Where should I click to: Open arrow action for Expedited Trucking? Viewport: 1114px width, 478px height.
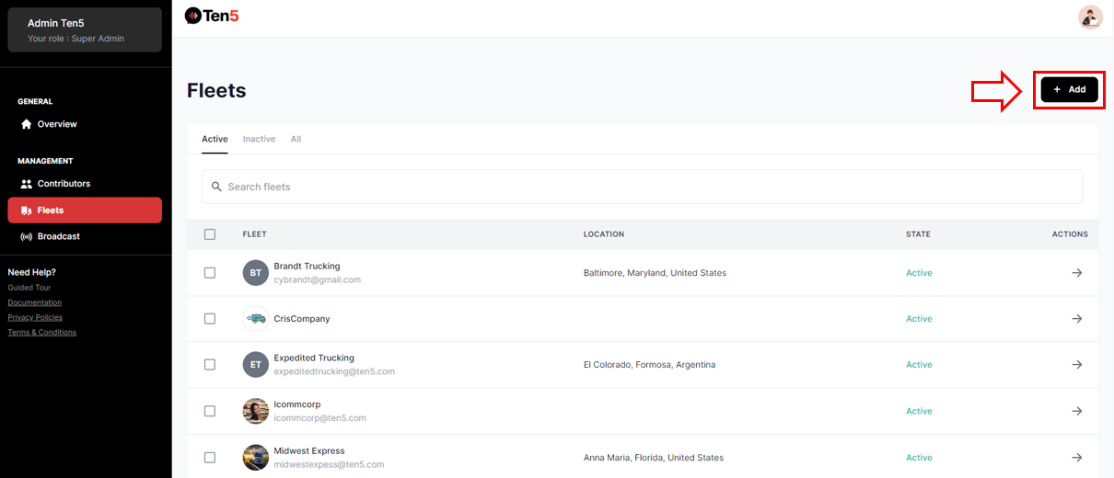(1076, 365)
